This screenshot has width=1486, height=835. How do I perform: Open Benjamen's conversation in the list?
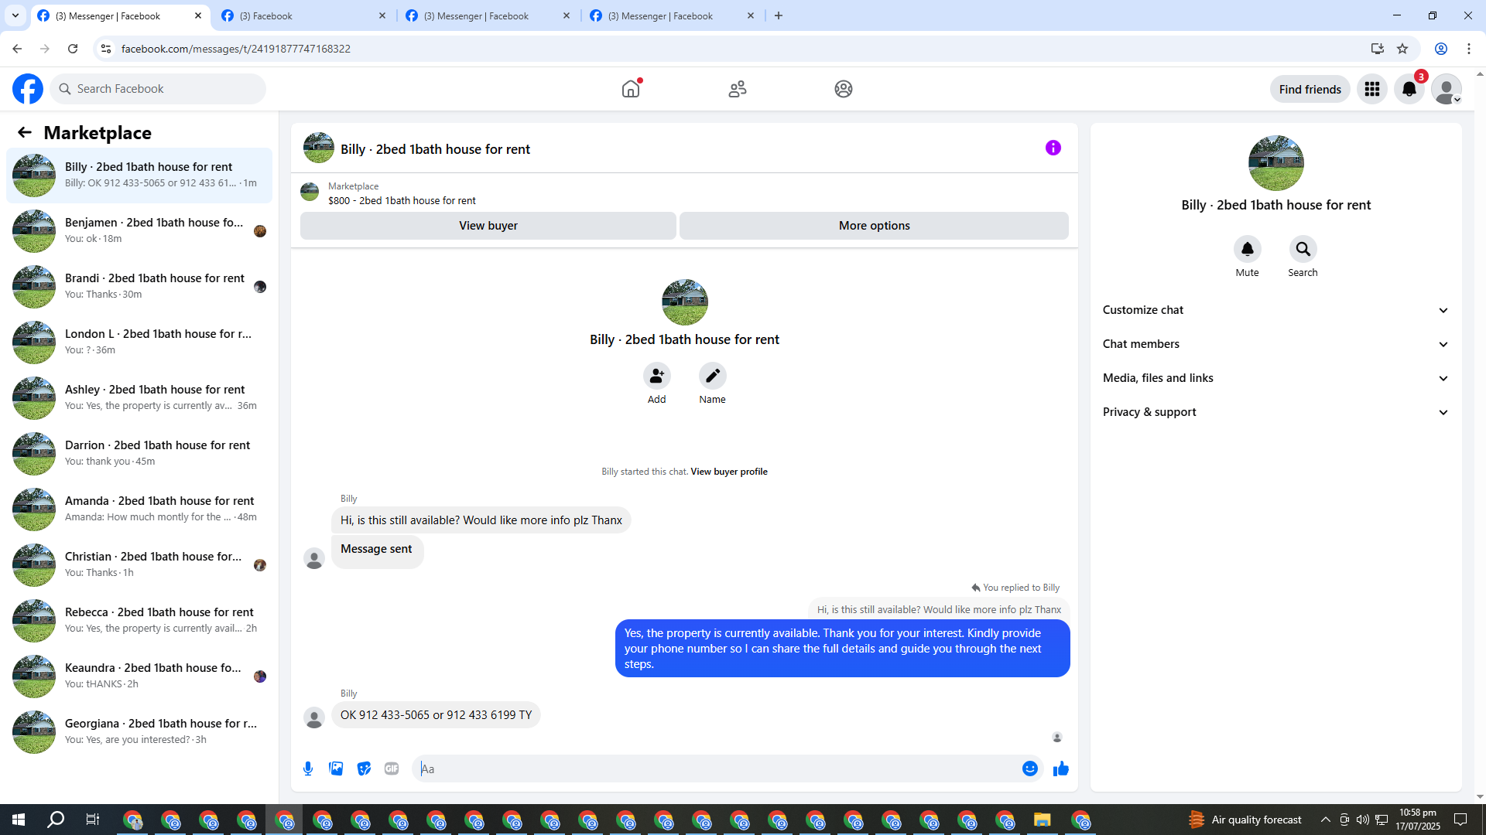[139, 231]
